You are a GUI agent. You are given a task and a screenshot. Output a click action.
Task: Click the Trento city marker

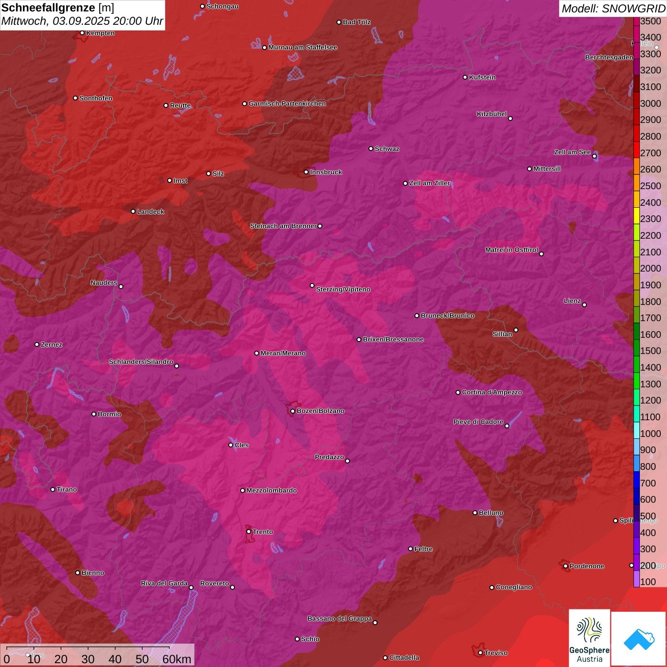249,532
